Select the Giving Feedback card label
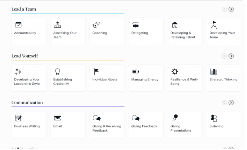The width and height of the screenshot is (247, 150). pos(144,126)
